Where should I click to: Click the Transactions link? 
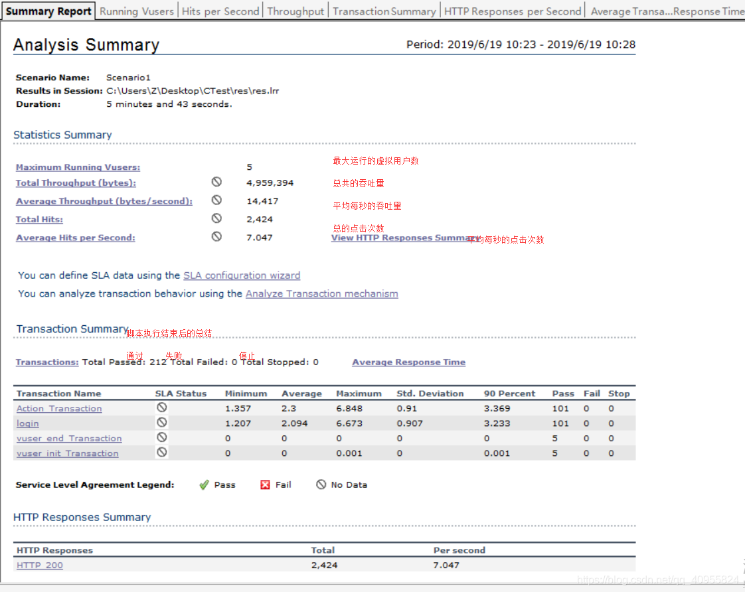47,362
